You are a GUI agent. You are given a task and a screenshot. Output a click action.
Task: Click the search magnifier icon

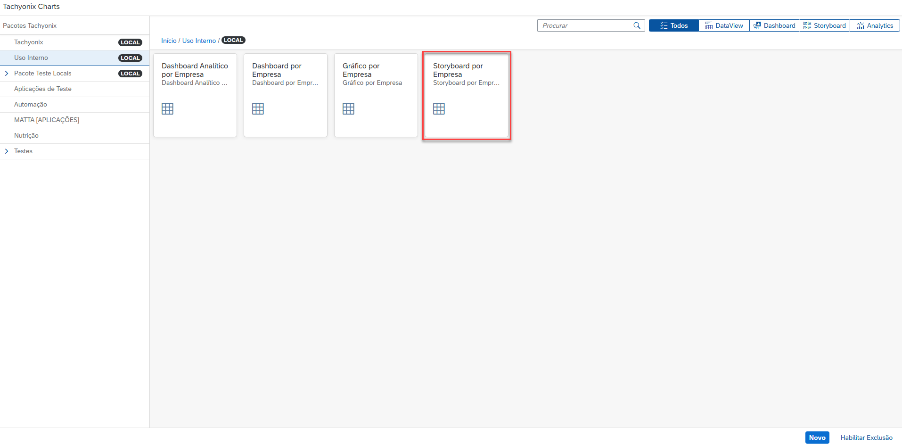tap(637, 25)
